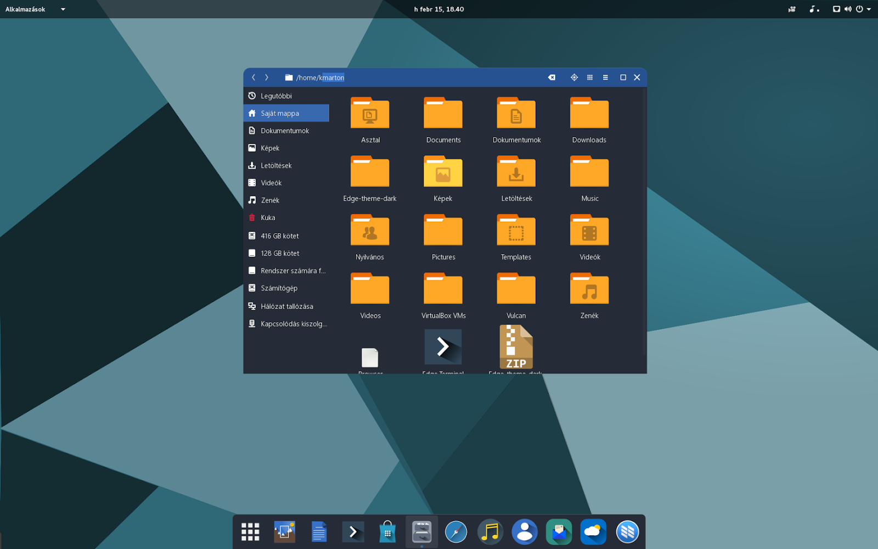Select Dokumentumok in the sidebar
The width and height of the screenshot is (878, 549).
(286, 131)
